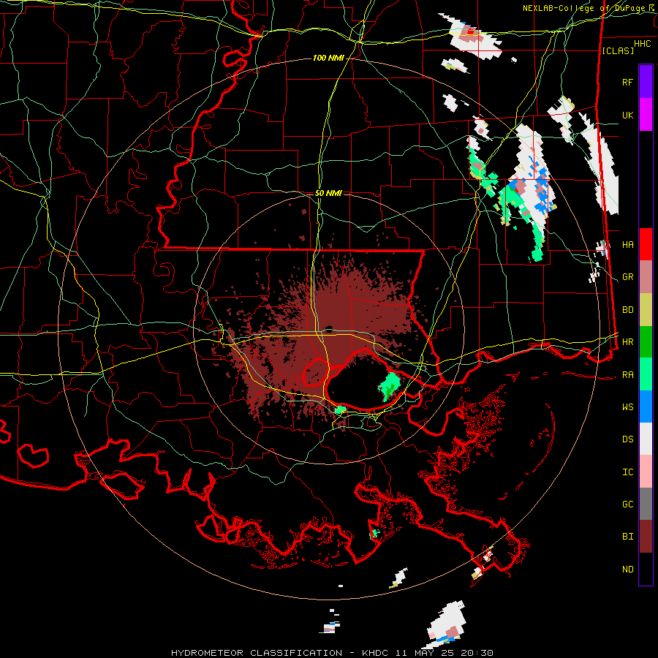Click the UK legend label
658x658 pixels.
tap(627, 115)
